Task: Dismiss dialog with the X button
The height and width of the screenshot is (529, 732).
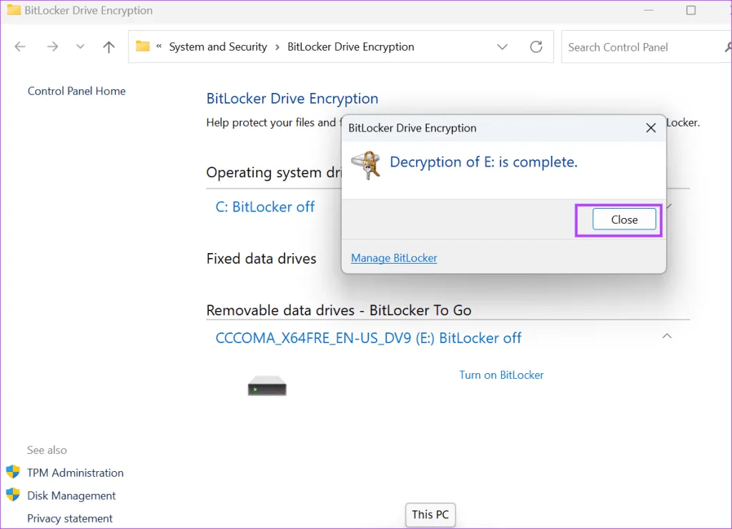Action: coord(651,128)
